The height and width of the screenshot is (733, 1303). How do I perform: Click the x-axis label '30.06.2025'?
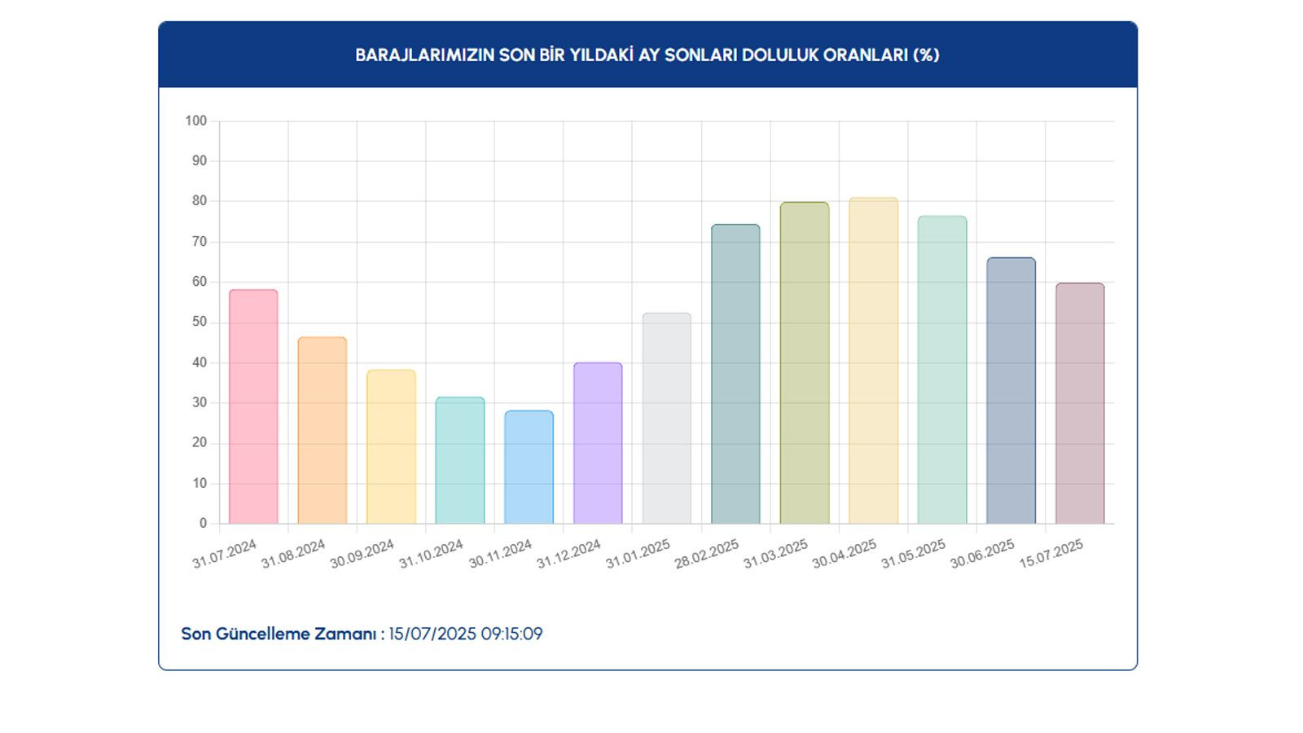982,554
